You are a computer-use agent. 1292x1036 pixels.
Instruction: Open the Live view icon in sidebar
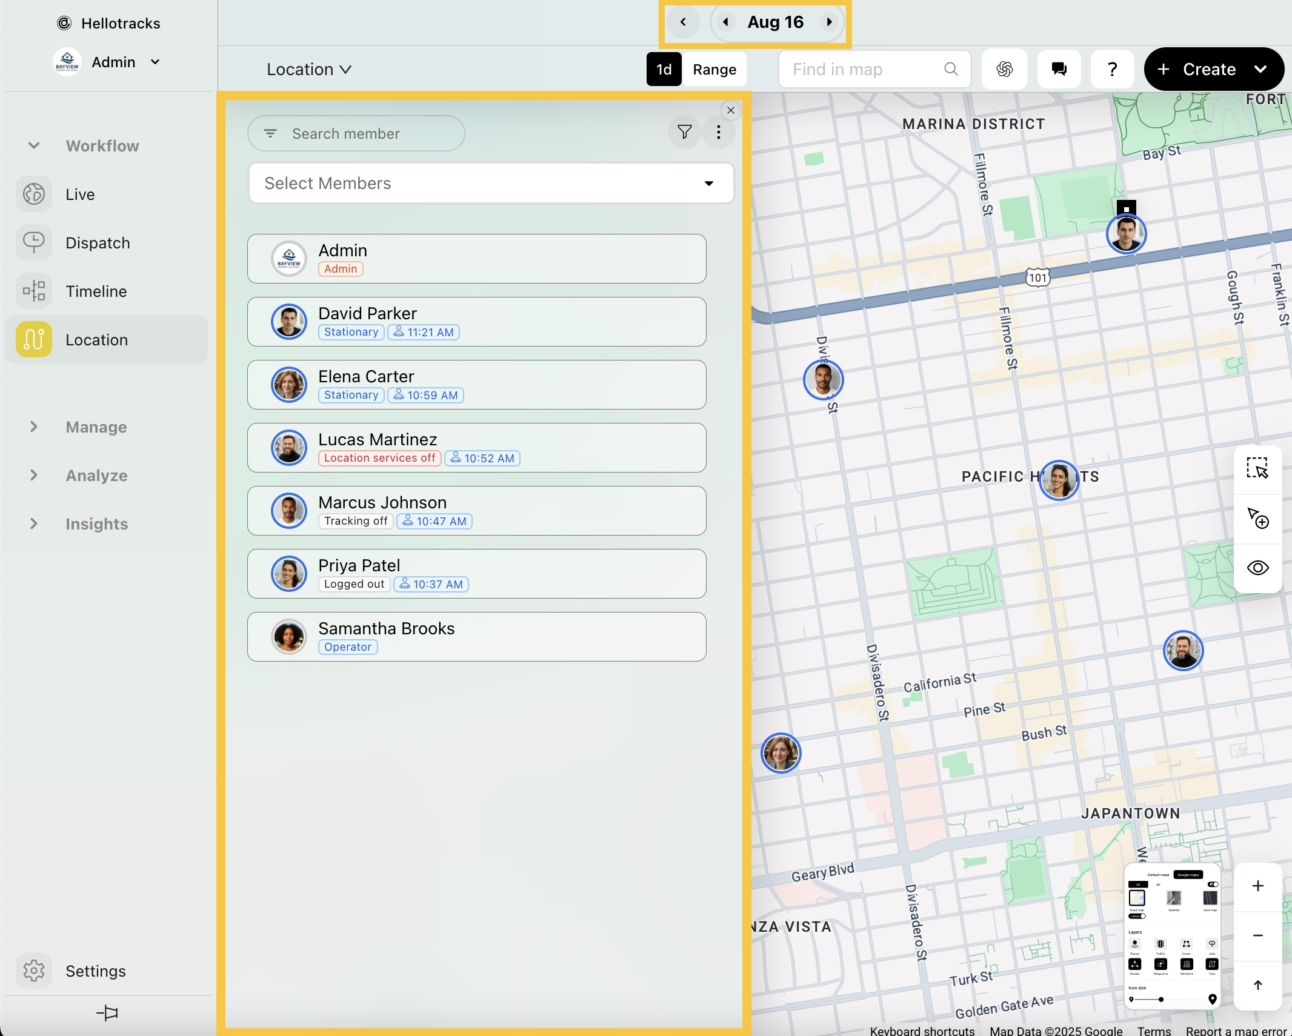coord(34,194)
